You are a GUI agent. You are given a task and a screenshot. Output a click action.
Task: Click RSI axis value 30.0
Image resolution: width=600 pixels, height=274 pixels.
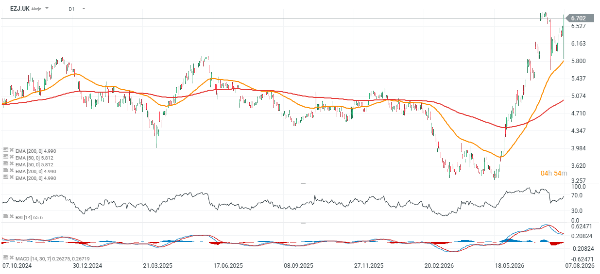pyautogui.click(x=577, y=211)
